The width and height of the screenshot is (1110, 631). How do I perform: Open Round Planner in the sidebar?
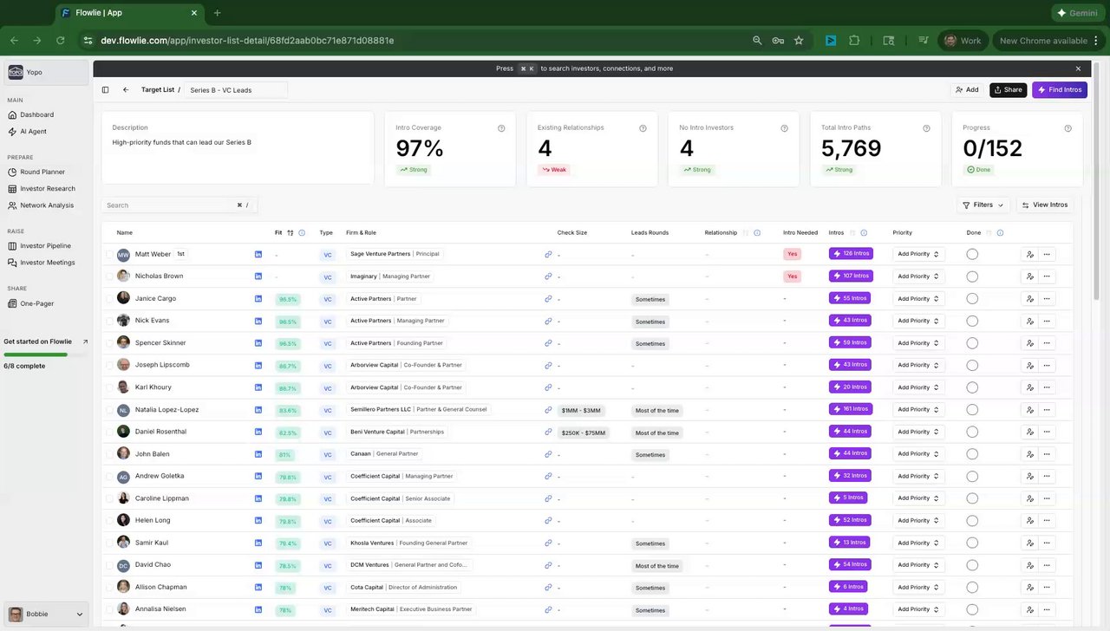click(42, 172)
